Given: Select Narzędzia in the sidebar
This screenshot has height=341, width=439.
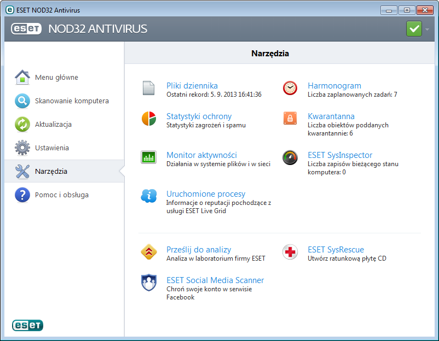Looking at the screenshot, I should 64,171.
